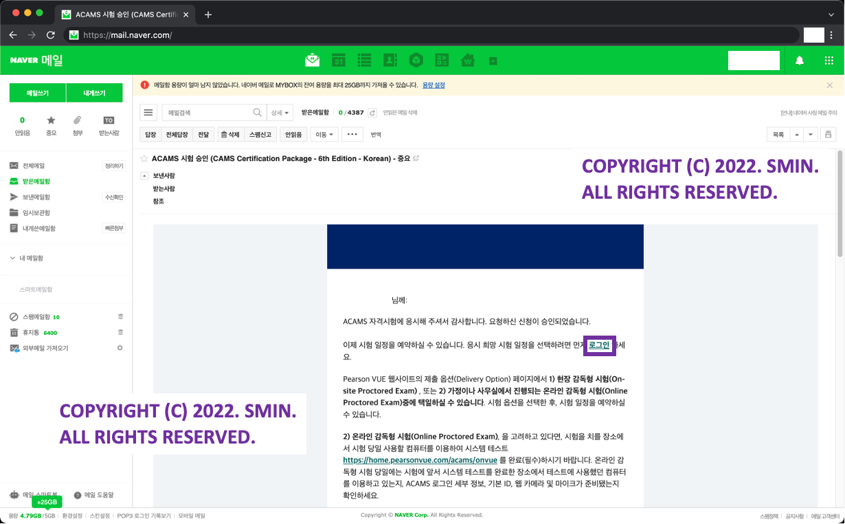
Task: Click 전달 forward button
Action: pos(203,135)
